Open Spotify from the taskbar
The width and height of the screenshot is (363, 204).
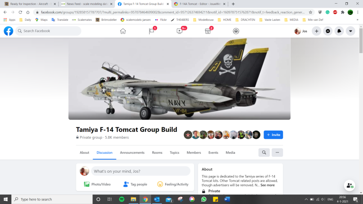click(x=122, y=199)
